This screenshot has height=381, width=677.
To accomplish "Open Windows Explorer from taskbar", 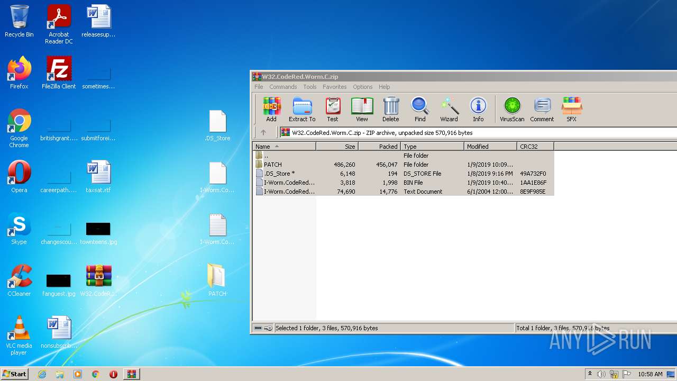I will click(x=60, y=374).
